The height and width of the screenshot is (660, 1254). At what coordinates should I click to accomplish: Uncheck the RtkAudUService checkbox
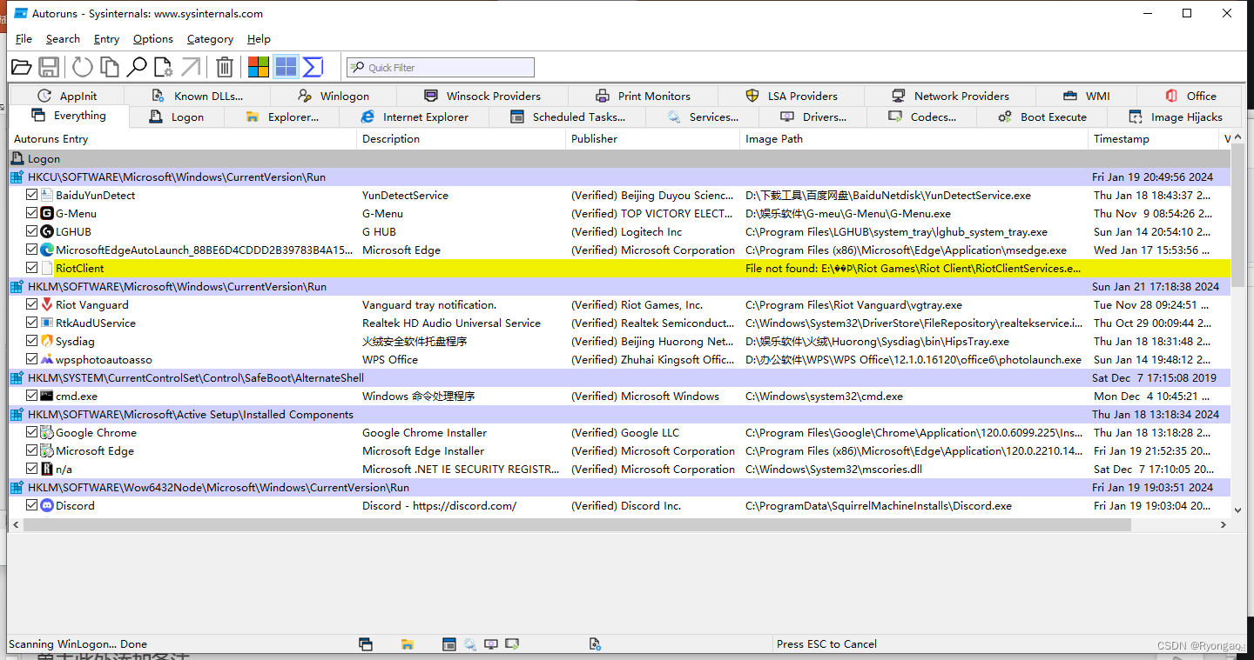tap(32, 323)
